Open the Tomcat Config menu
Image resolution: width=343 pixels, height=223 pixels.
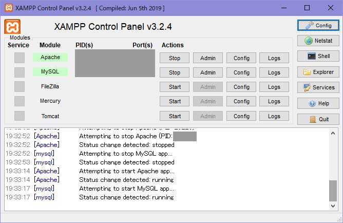tap(241, 116)
